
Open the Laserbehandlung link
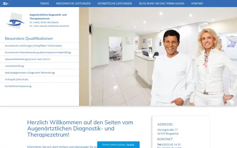tap(14, 66)
